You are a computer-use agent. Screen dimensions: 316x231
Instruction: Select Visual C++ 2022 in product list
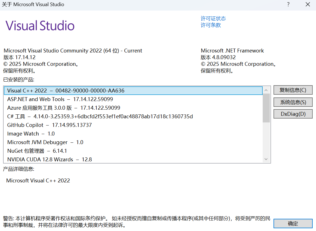[66, 91]
